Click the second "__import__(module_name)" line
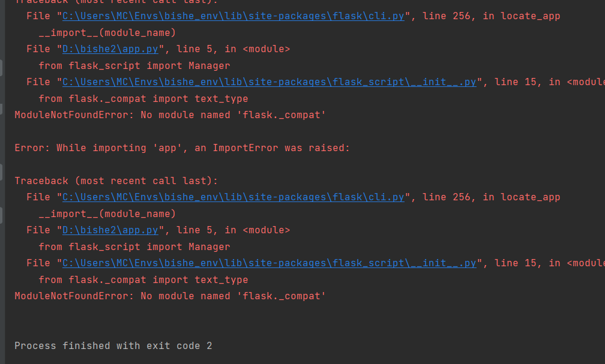605x364 pixels. (107, 214)
